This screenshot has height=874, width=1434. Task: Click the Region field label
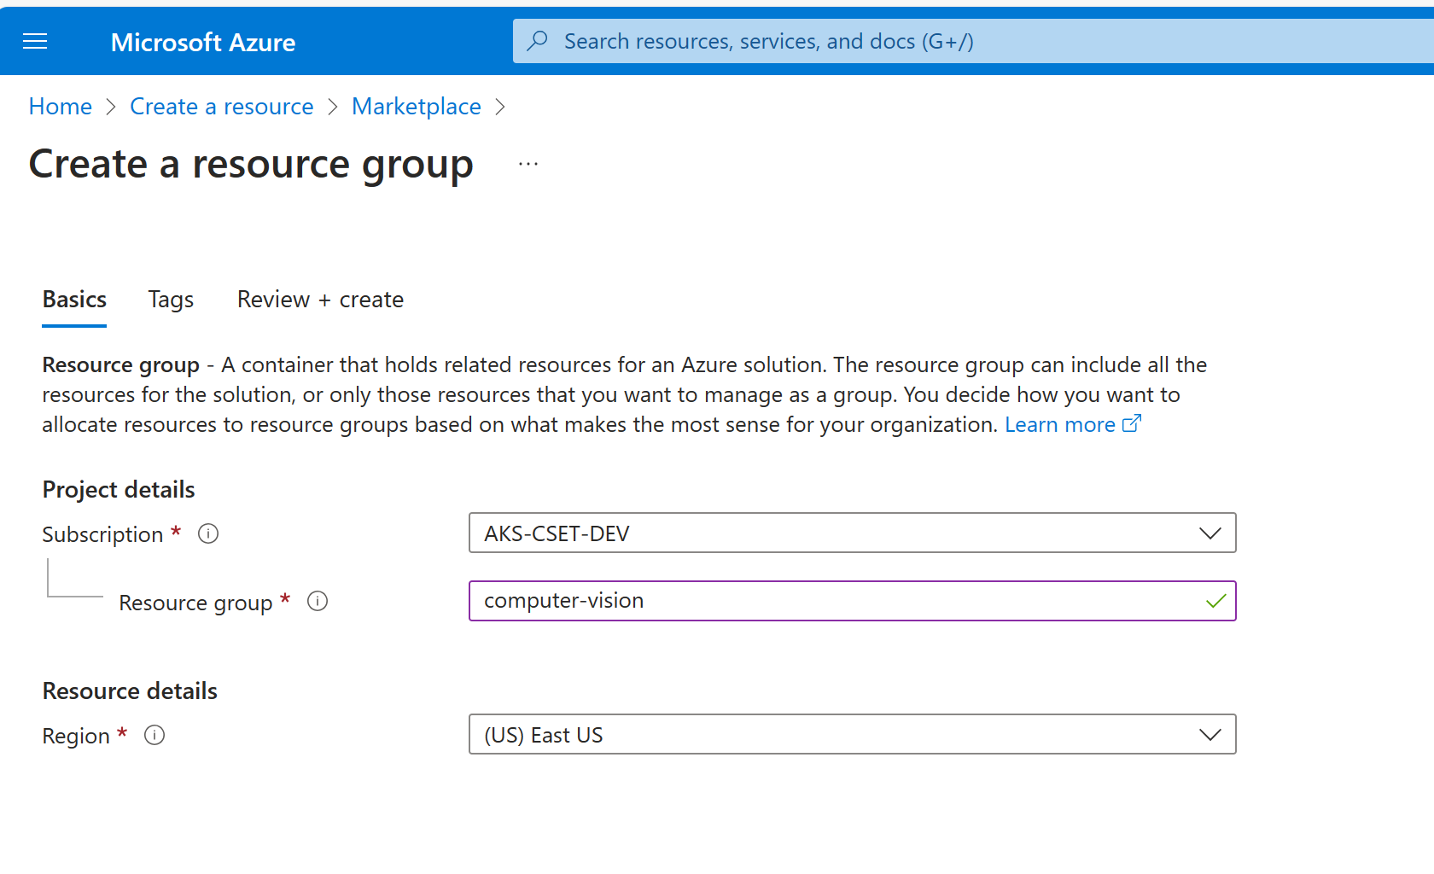coord(76,736)
